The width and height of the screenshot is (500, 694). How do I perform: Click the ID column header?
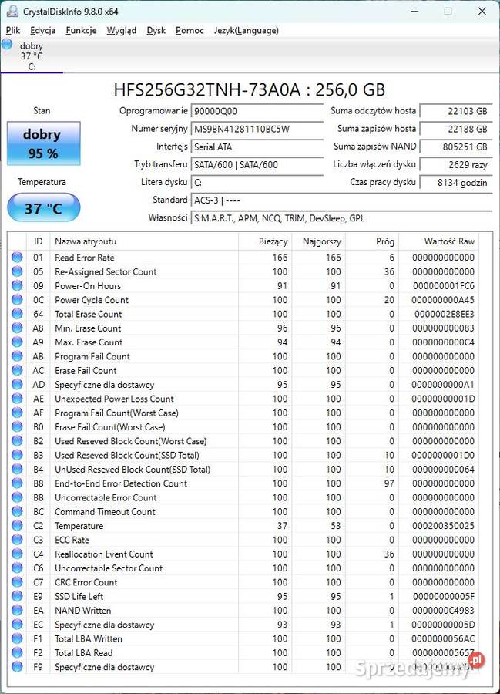pyautogui.click(x=38, y=241)
